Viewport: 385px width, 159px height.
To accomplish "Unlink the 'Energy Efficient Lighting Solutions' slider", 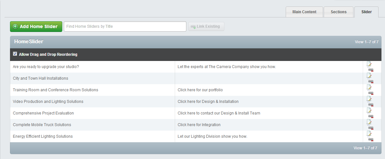I will click(x=371, y=139).
